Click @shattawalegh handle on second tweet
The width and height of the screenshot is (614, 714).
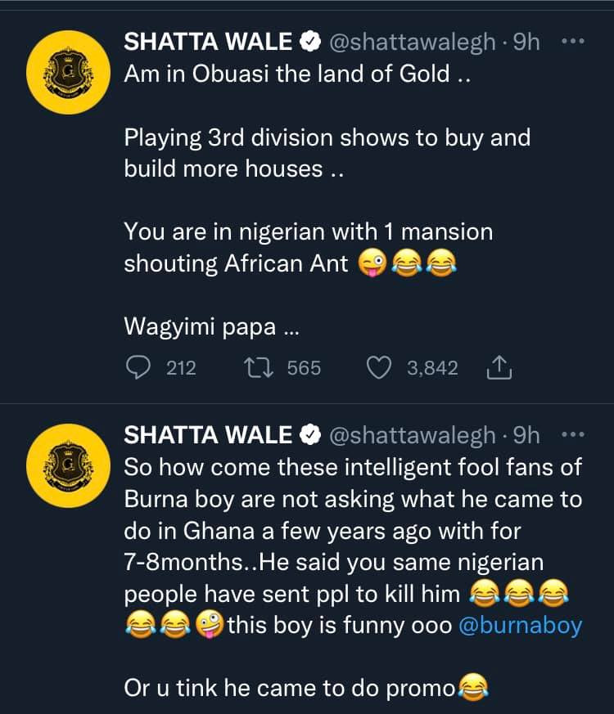[x=411, y=435]
